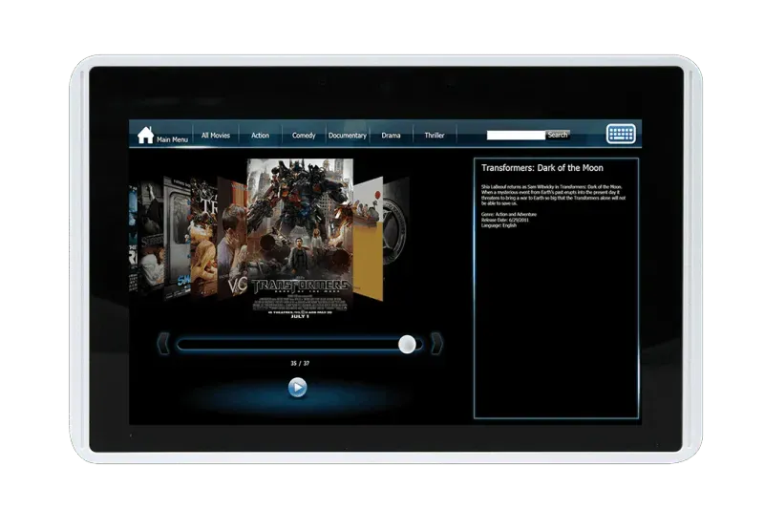The width and height of the screenshot is (764, 509).
Task: Play the selected movie
Action: click(x=297, y=388)
